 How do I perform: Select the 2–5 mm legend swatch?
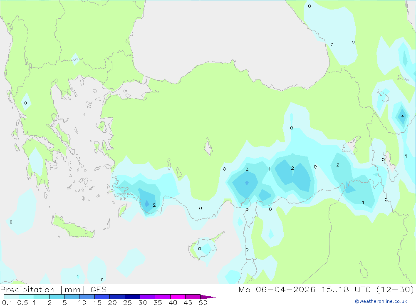pos(57,297)
